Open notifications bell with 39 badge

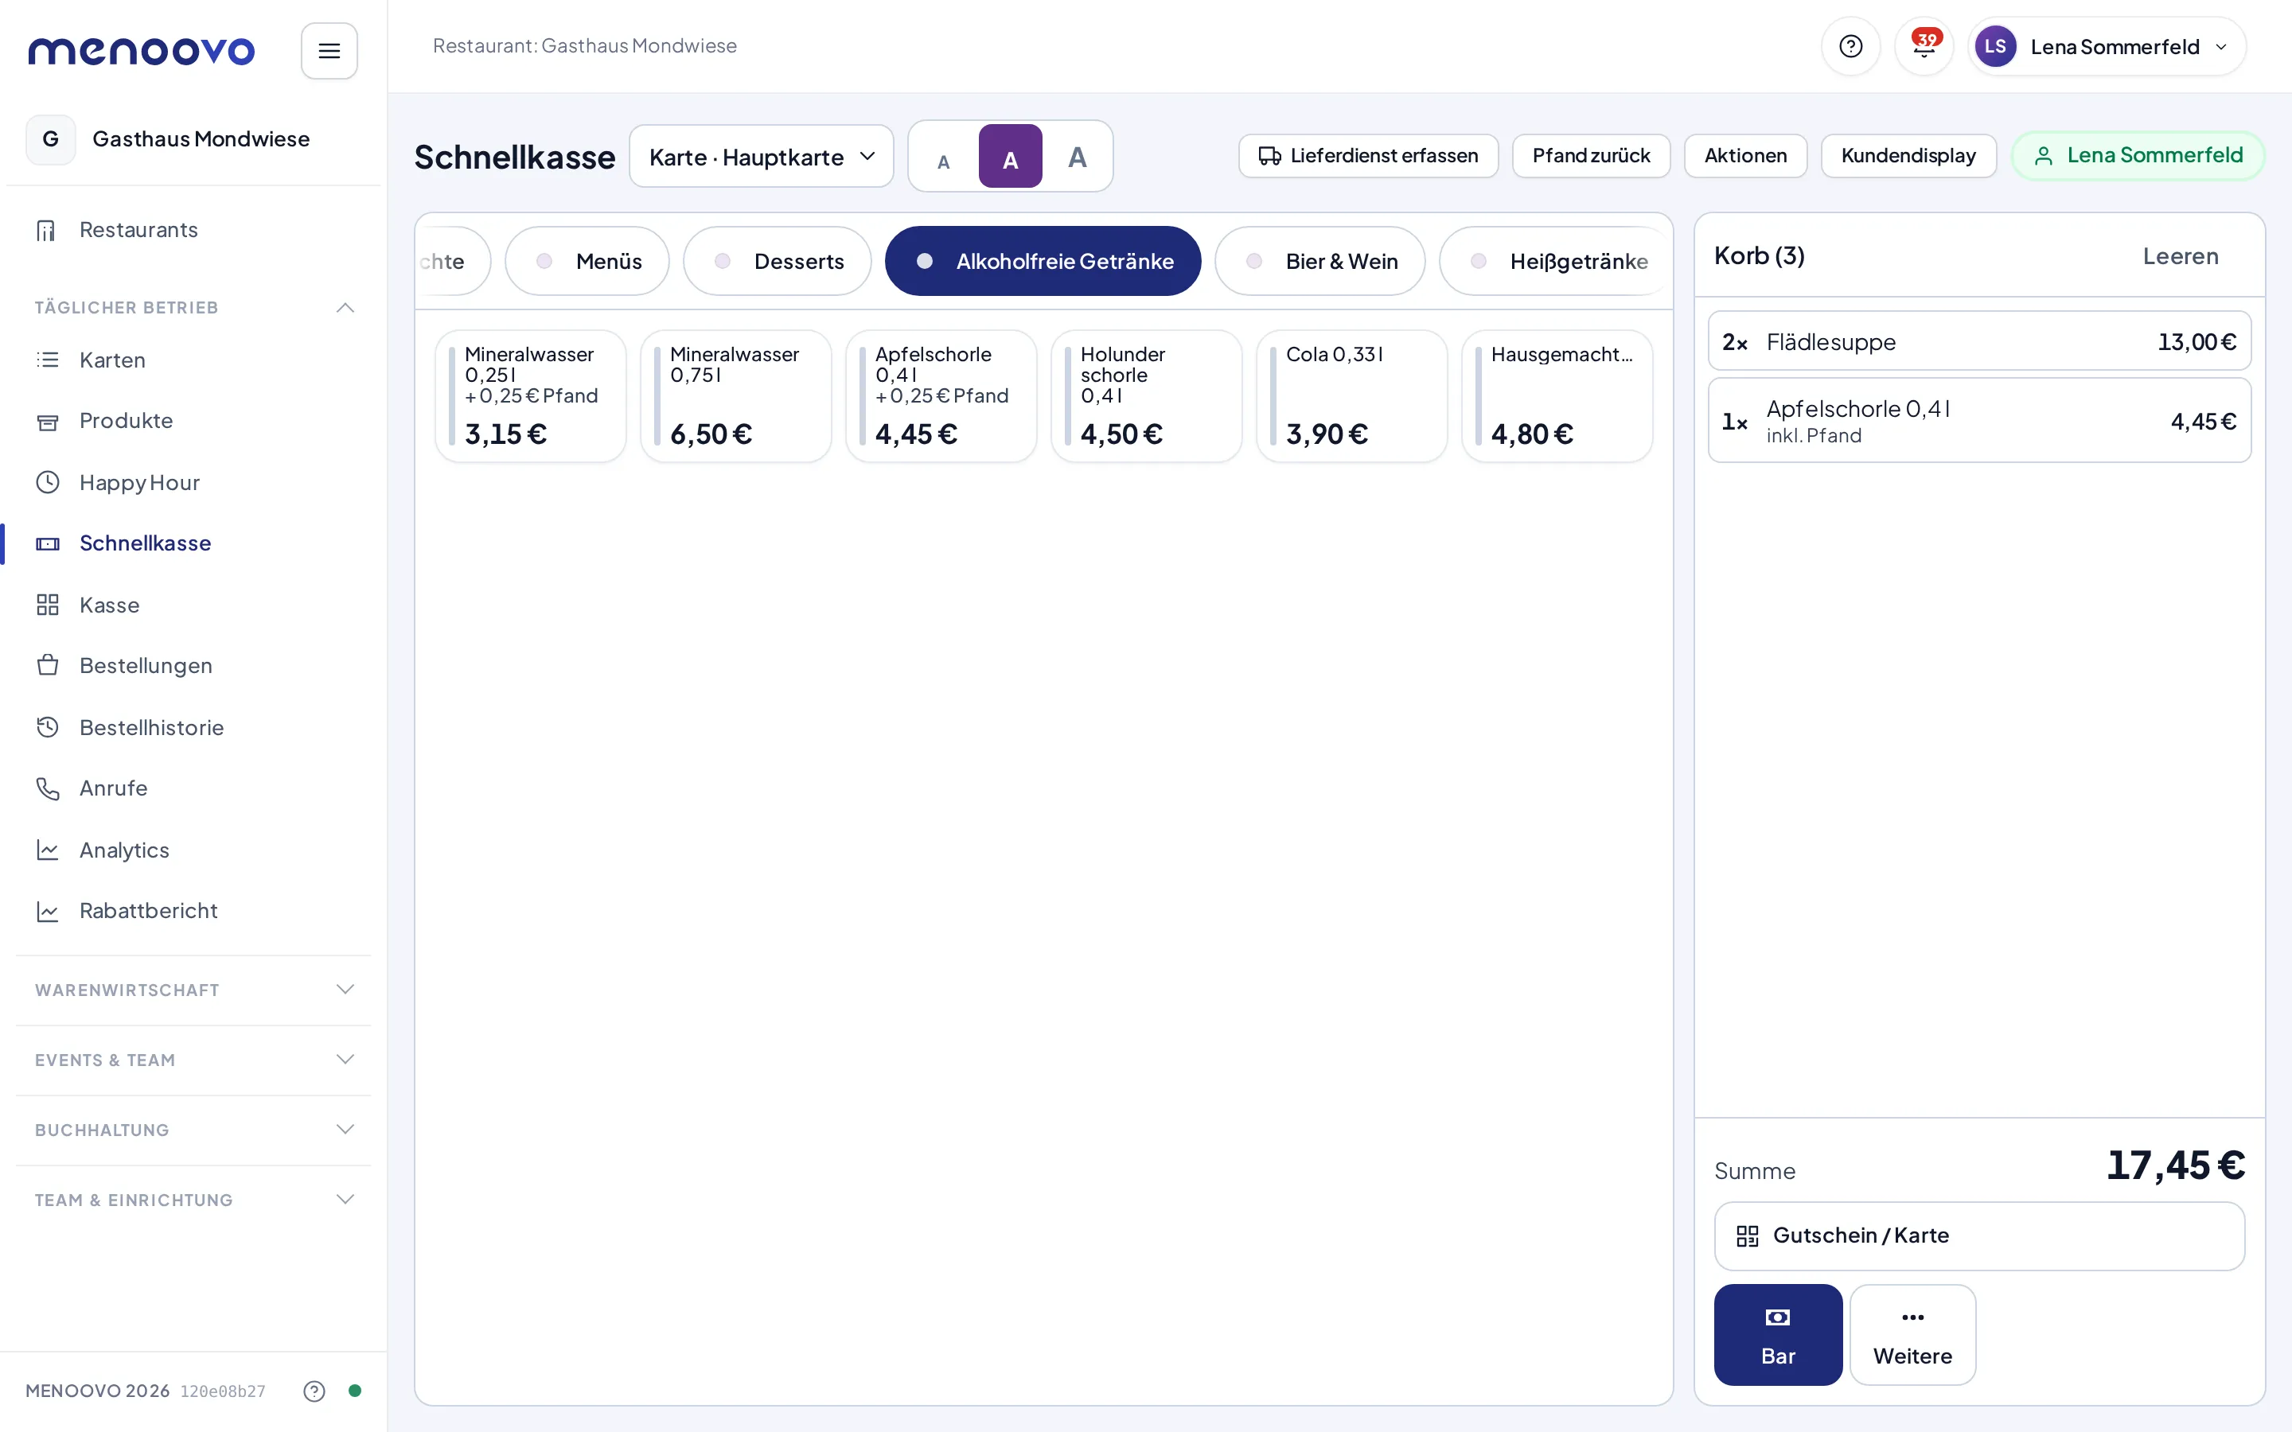coord(1924,46)
